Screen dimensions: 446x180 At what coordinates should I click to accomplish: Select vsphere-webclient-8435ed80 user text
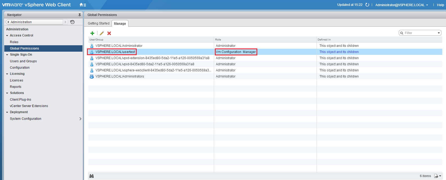(x=153, y=70)
